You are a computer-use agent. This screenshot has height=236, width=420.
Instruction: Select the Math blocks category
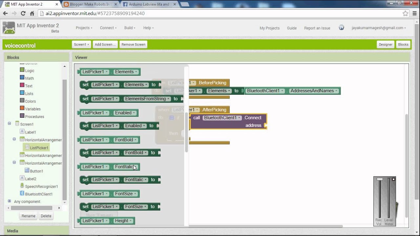tap(29, 78)
